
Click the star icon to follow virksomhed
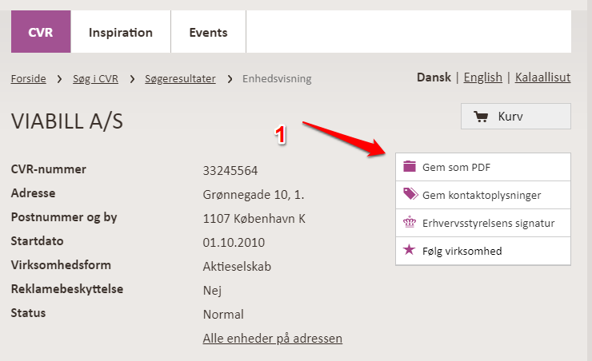pos(409,249)
